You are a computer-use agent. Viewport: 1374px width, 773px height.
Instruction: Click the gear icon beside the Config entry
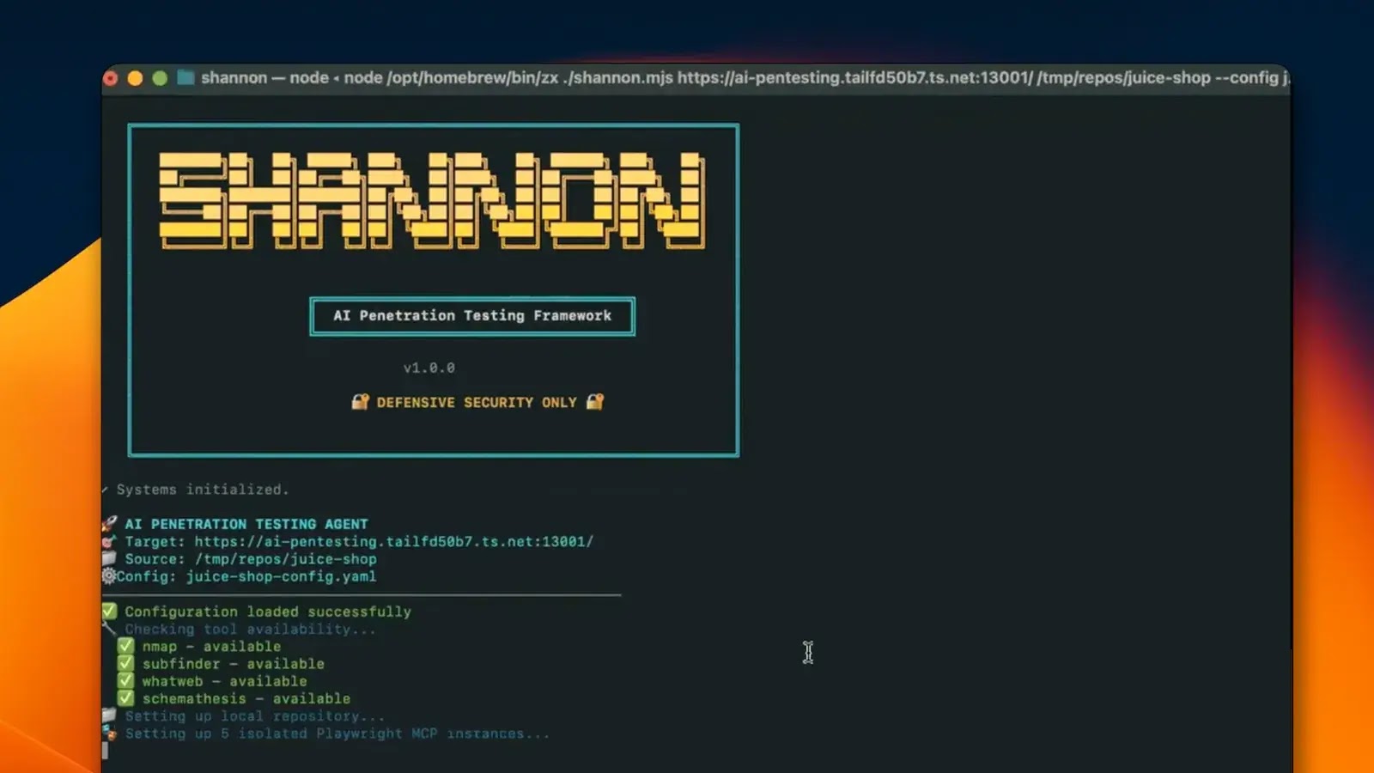point(108,576)
